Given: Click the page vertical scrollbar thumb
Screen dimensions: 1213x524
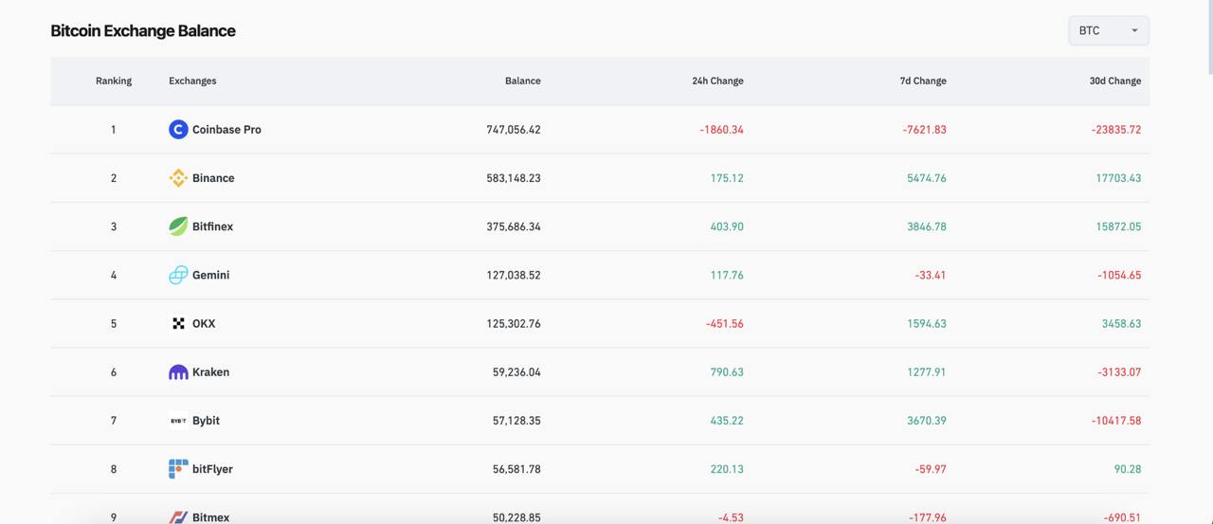Looking at the screenshot, I should click(1208, 36).
